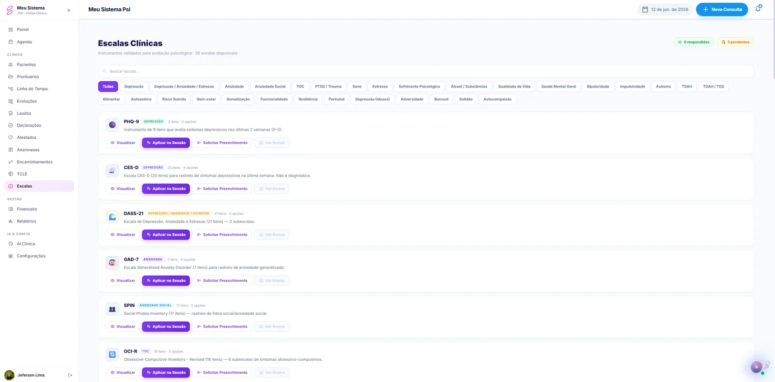Click the Nova Consulta button
The width and height of the screenshot is (775, 382).
[722, 9]
